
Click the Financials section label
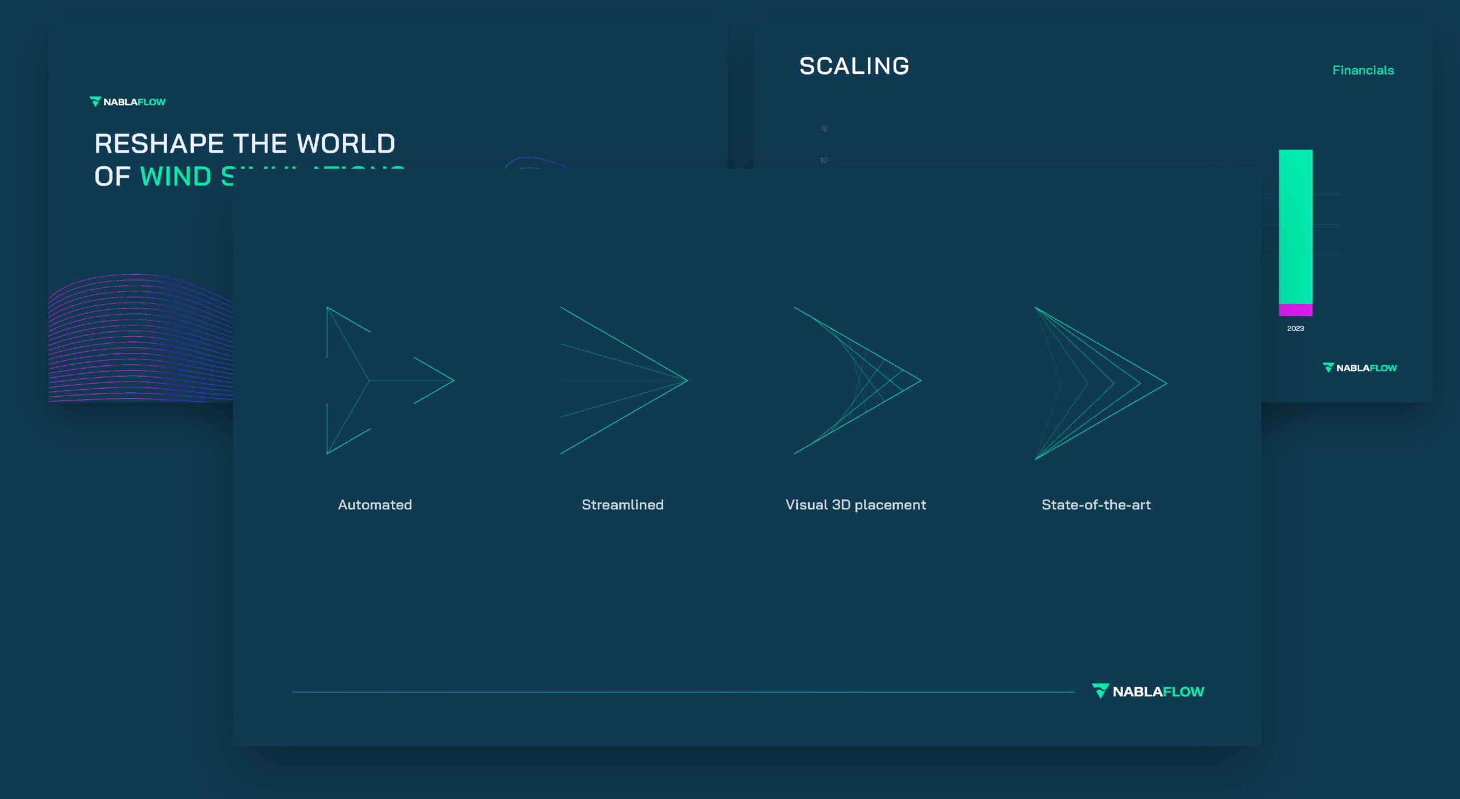(1362, 70)
